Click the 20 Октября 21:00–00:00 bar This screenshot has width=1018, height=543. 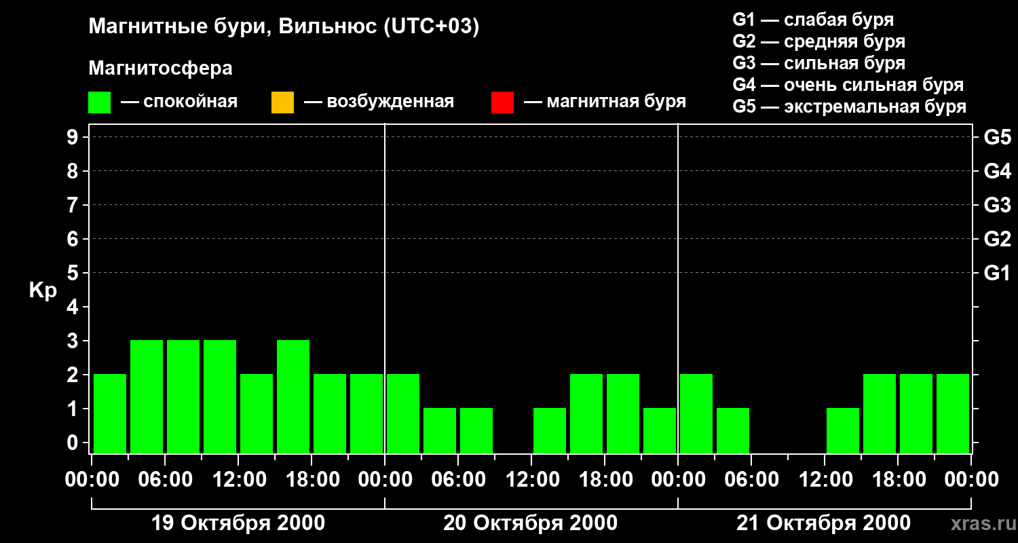(660, 430)
